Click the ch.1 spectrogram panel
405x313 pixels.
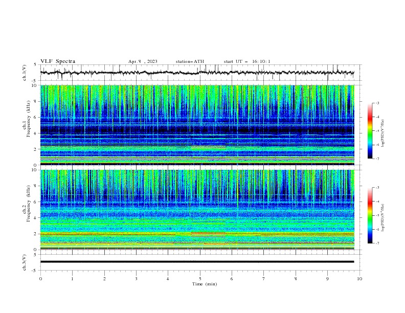[x=197, y=125]
